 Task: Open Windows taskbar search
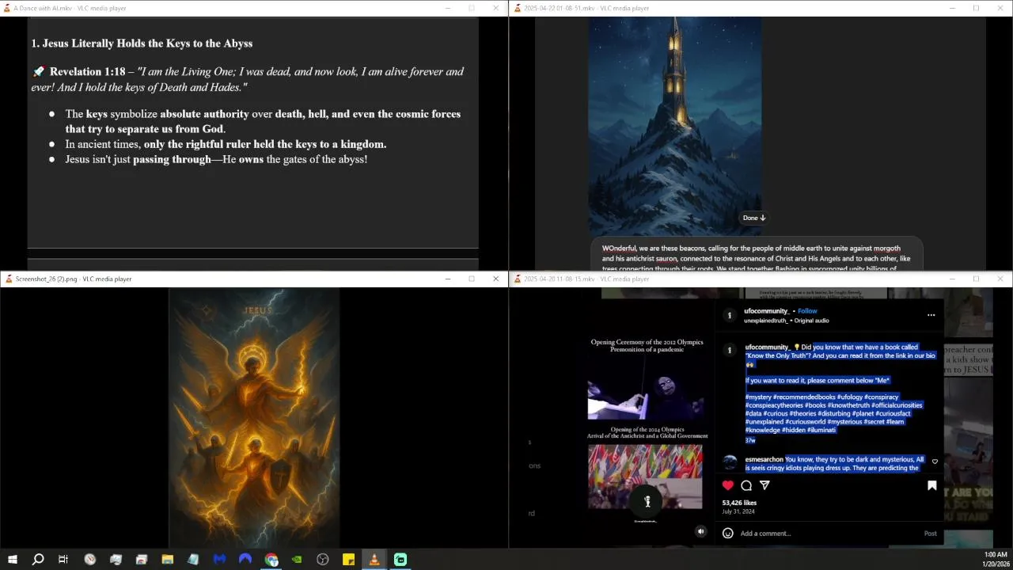(37, 560)
